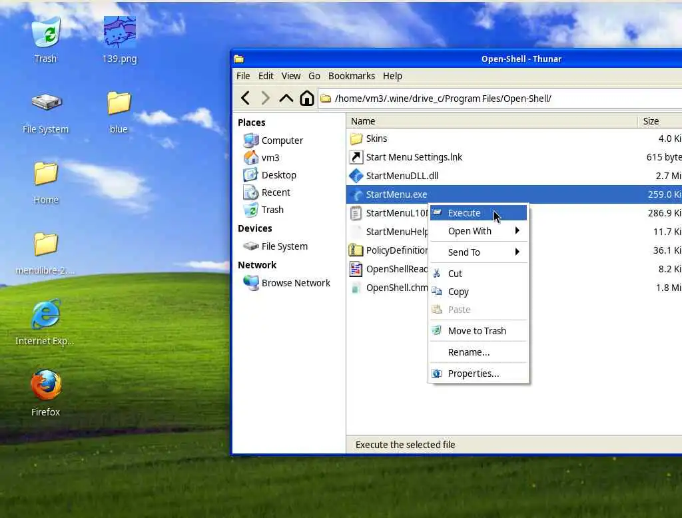Select the StartMenu.exe file row
This screenshot has height=518, width=682.
[x=515, y=195]
